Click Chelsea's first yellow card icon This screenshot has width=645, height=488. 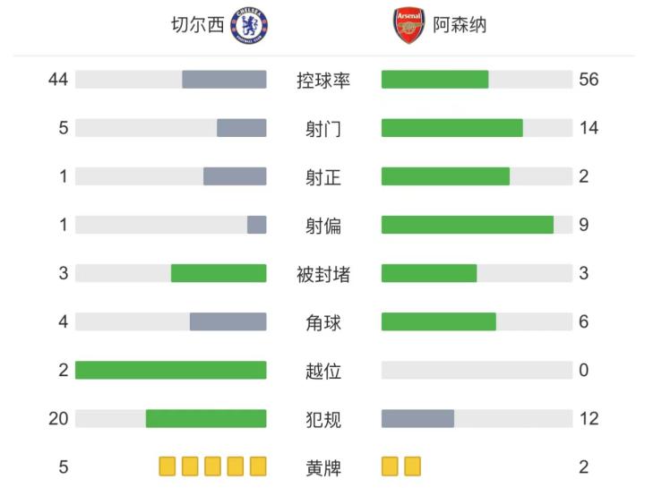click(168, 467)
